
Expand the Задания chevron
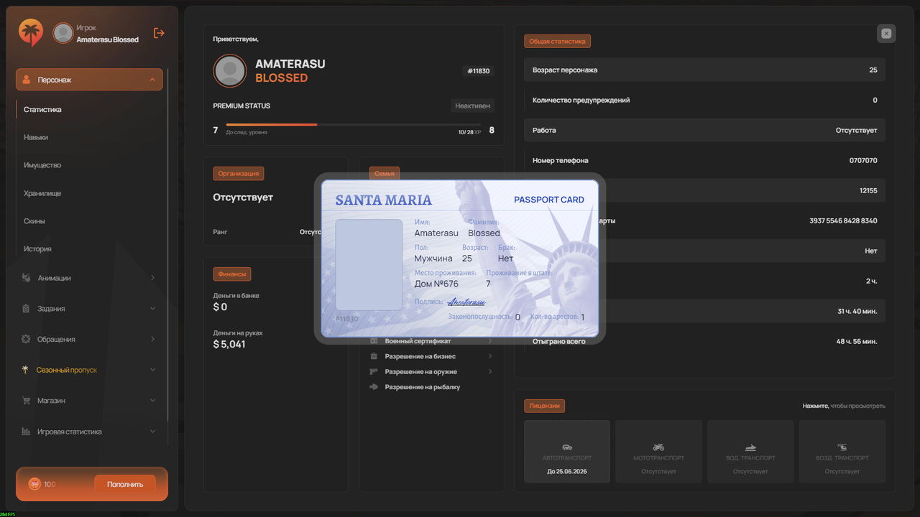click(152, 309)
